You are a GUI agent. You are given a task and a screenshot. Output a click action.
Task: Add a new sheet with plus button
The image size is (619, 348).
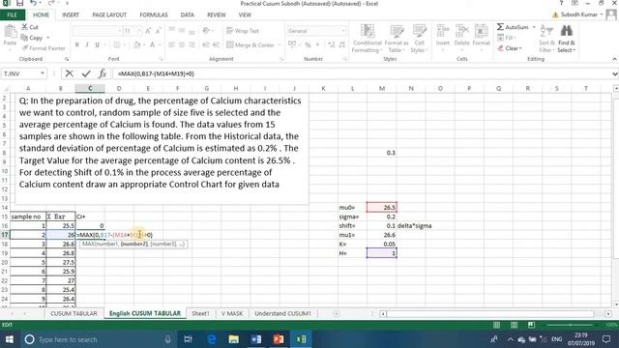[336, 313]
